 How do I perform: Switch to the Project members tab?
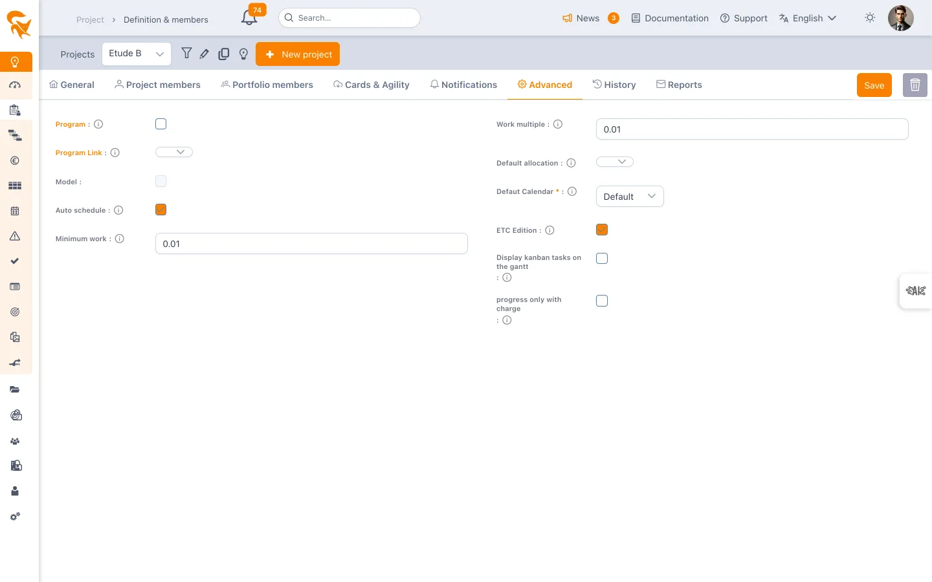(x=157, y=85)
